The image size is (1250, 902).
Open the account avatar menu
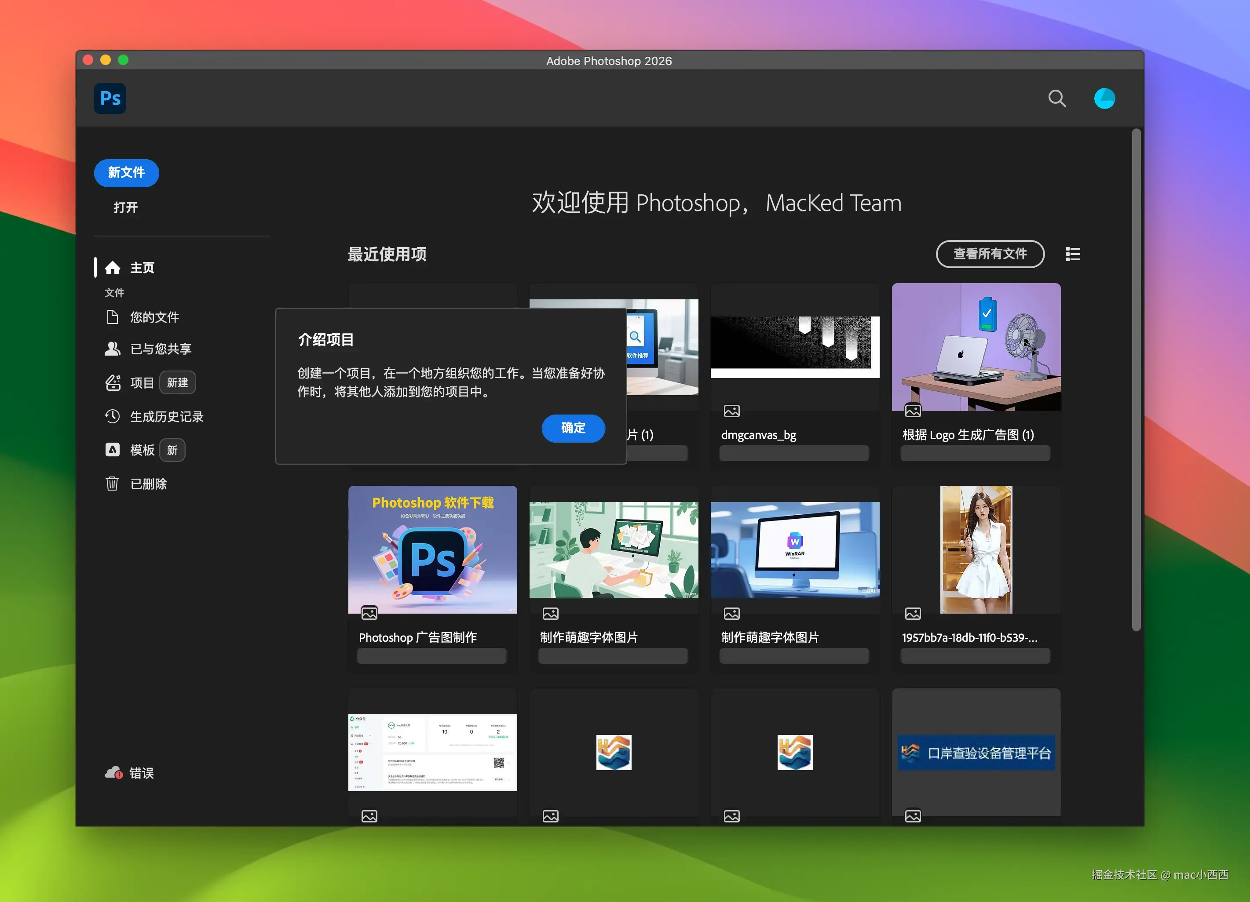1105,98
